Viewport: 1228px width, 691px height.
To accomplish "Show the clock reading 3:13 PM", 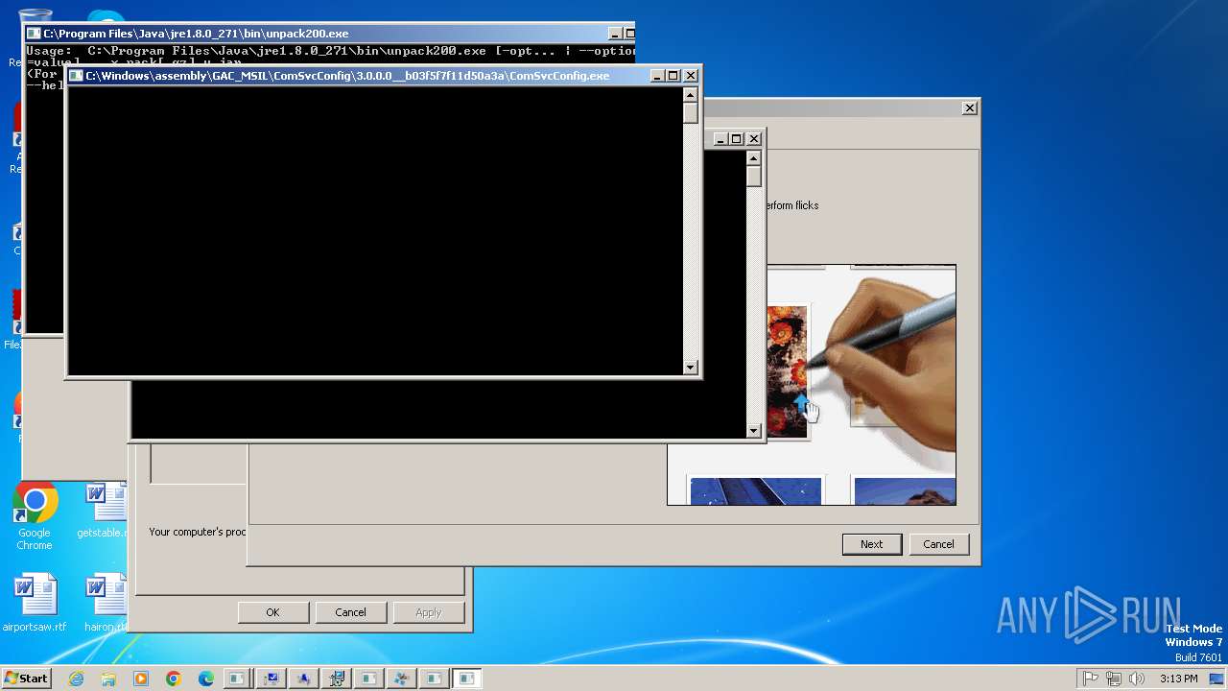I will [1178, 679].
